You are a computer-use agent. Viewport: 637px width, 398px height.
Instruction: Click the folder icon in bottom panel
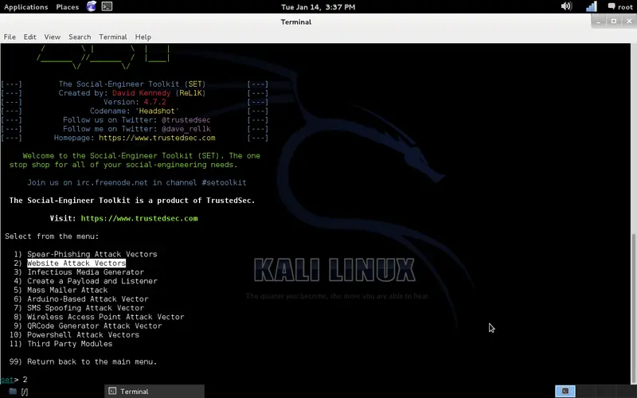(x=13, y=392)
